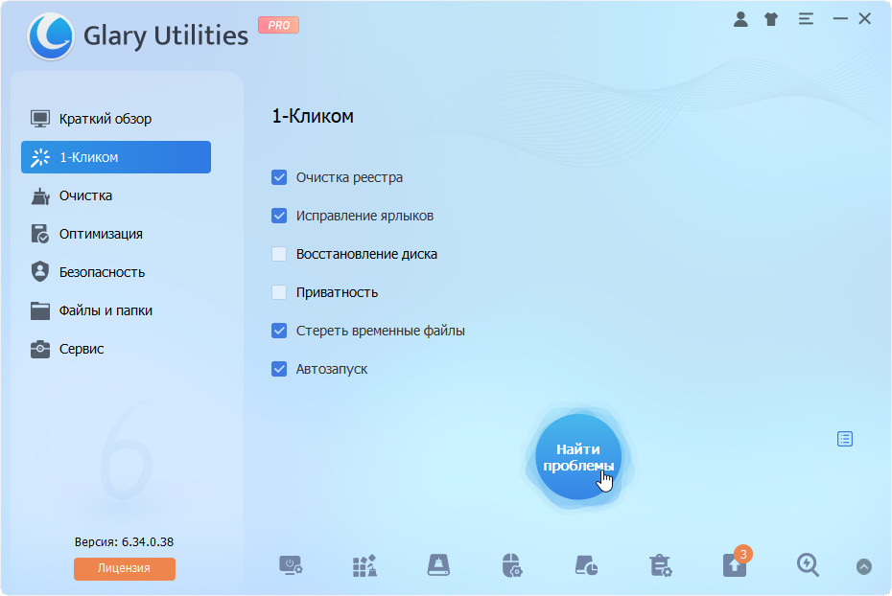Click the list options icon at right
Screen dimensions: 892x596
point(844,439)
